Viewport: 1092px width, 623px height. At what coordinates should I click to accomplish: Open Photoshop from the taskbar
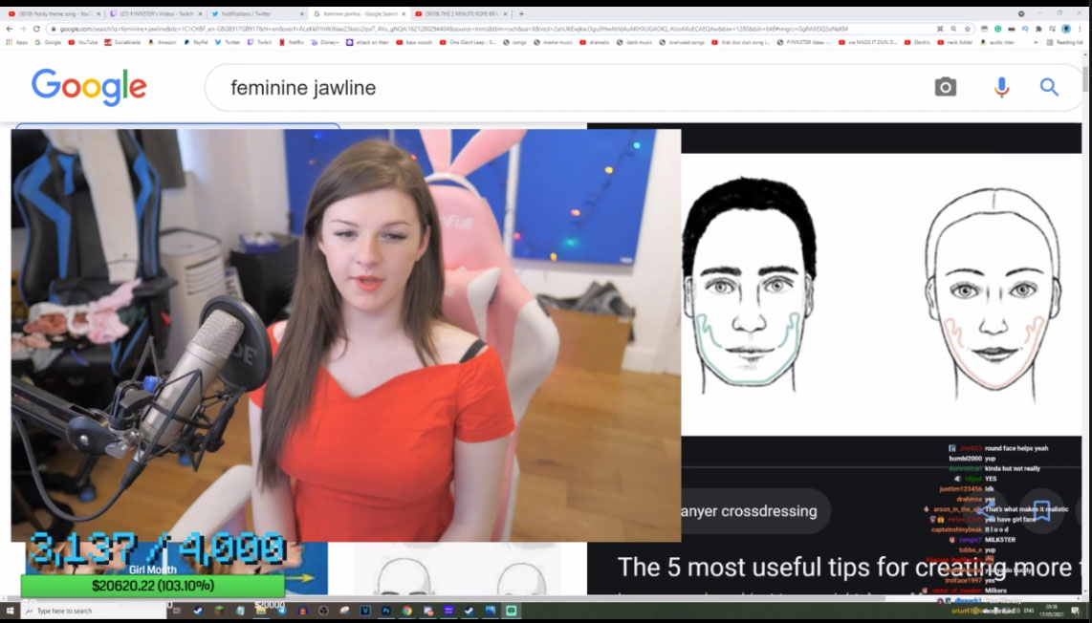click(x=385, y=611)
